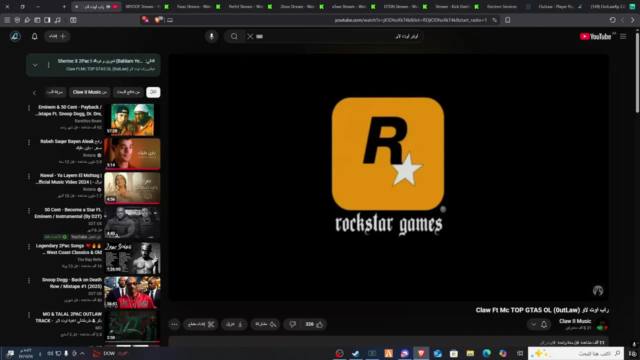The height and width of the screenshot is (360, 640).
Task: Select the Claw II Music filter chip
Action: 90,92
